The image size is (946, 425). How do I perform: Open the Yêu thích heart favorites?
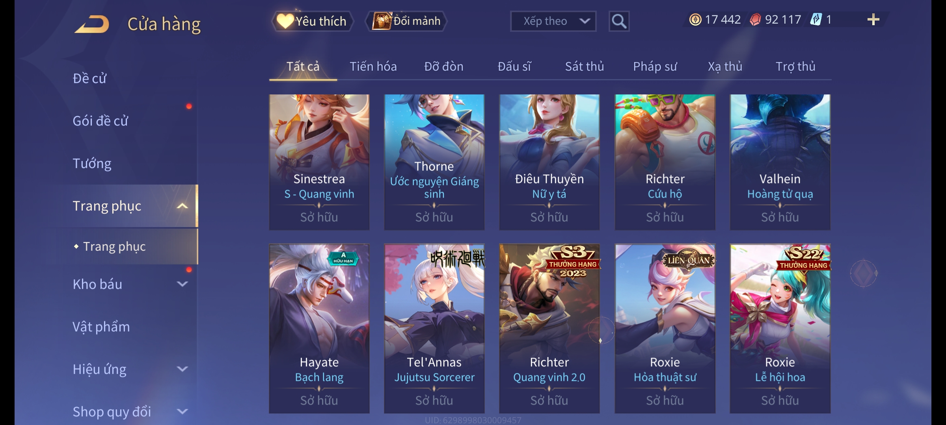pyautogui.click(x=312, y=21)
